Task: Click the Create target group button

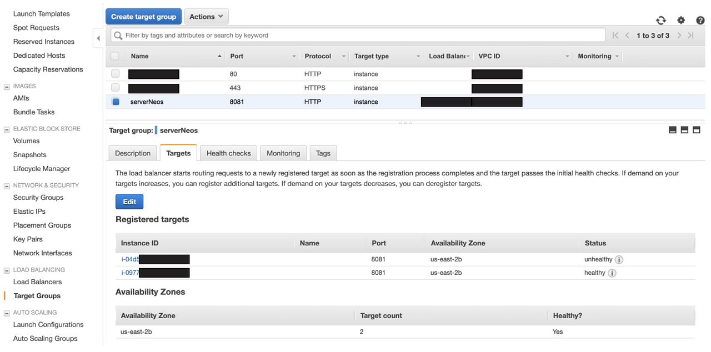Action: 143,16
